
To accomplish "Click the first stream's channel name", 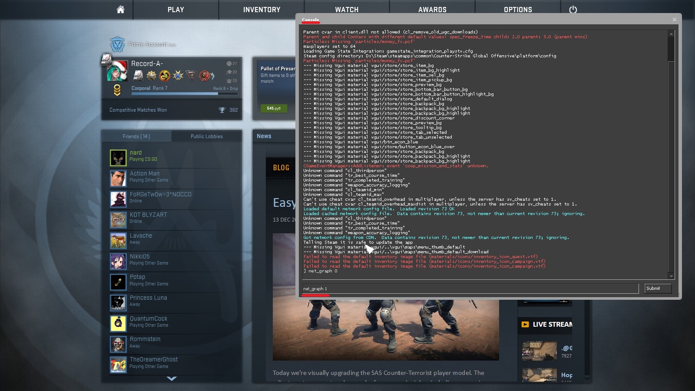I will click(567, 348).
